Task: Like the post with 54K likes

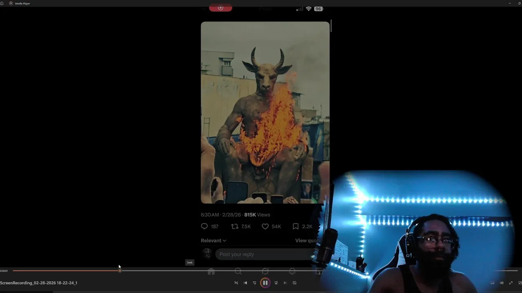Action: coord(265,226)
